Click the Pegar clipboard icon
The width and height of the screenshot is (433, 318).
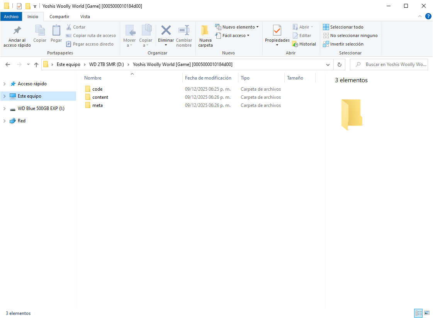point(56,34)
